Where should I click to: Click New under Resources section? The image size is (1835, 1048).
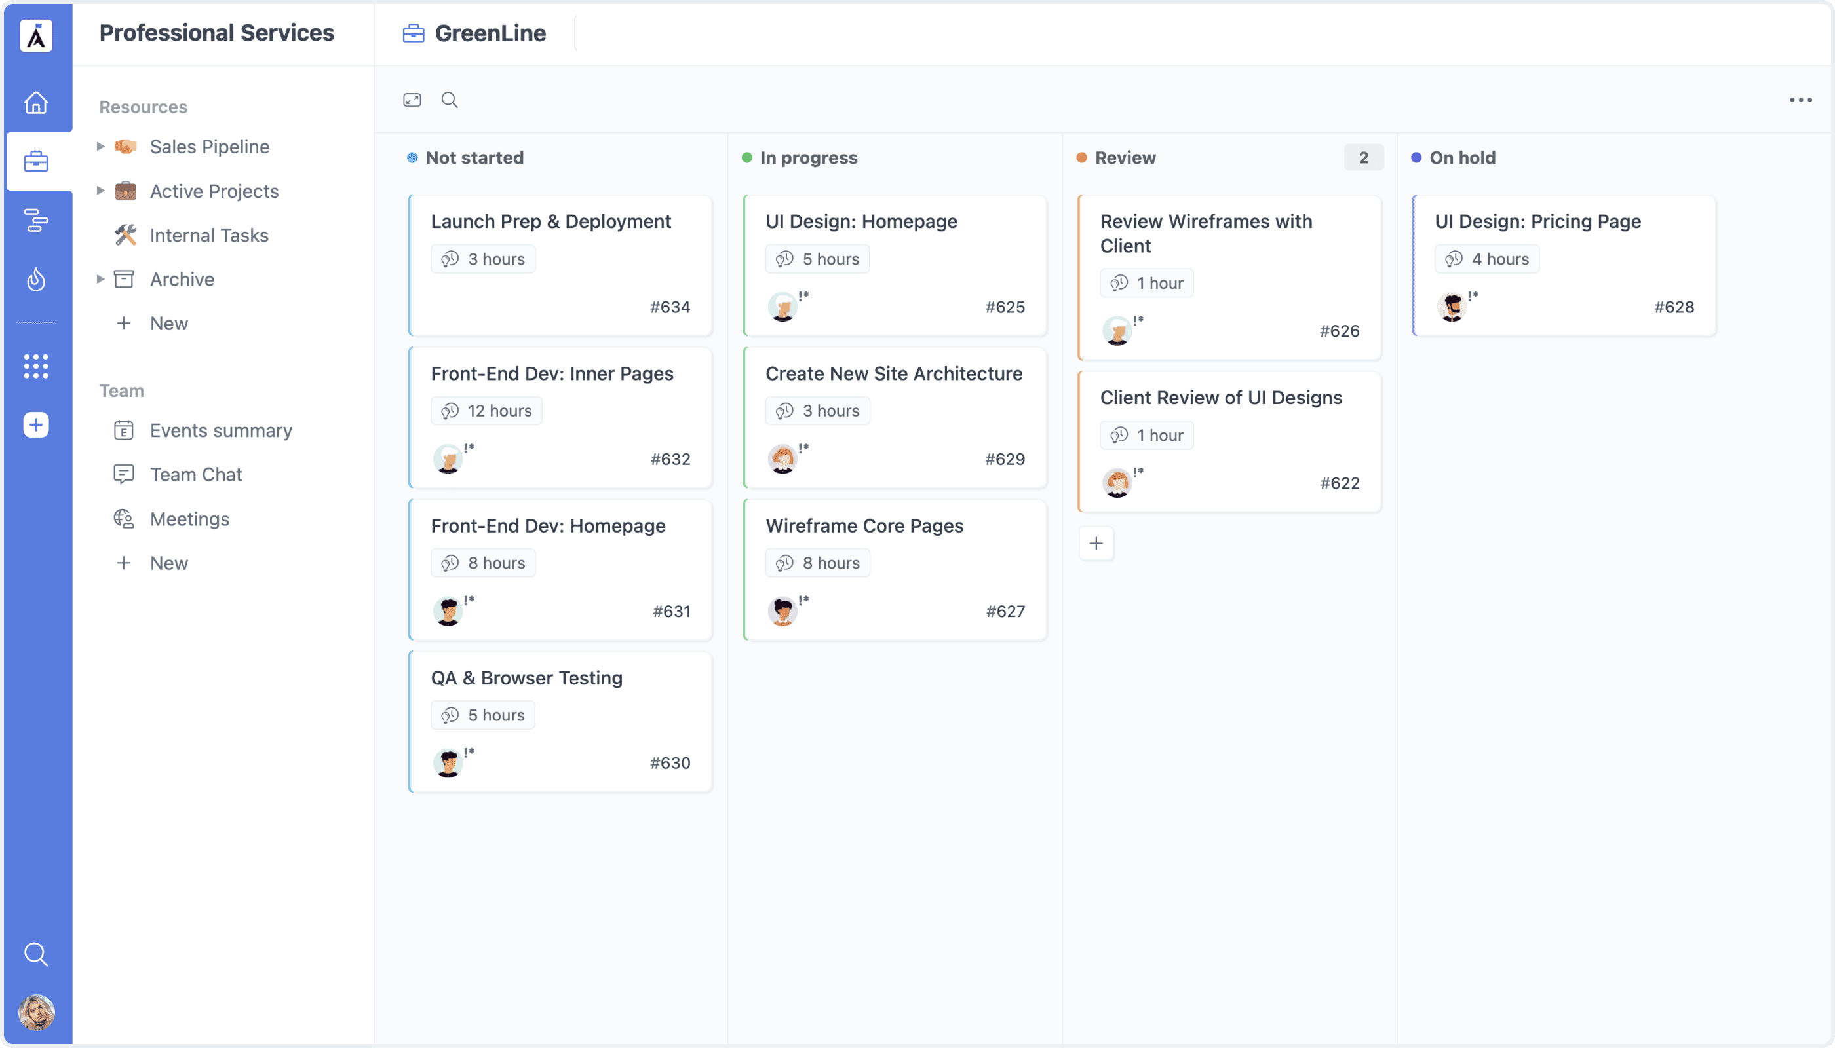[168, 323]
